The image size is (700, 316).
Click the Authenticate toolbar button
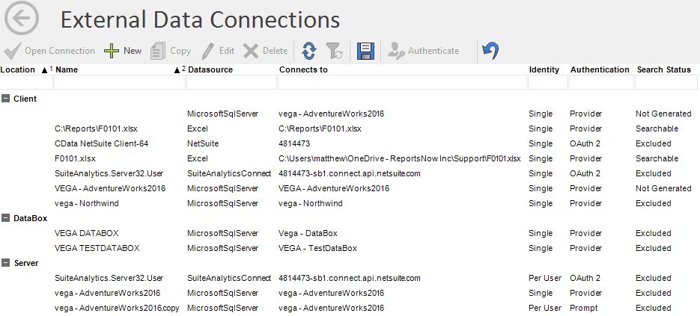click(424, 51)
